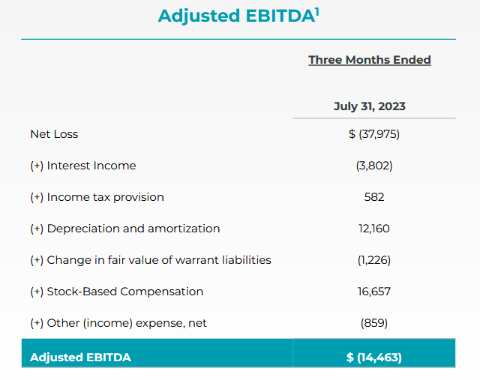The height and width of the screenshot is (380, 480).
Task: Click the Stock-Based Compensation row label
Action: [x=116, y=292]
